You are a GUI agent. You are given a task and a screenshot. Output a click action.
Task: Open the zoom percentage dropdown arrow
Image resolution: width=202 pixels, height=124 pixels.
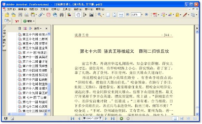point(142,15)
